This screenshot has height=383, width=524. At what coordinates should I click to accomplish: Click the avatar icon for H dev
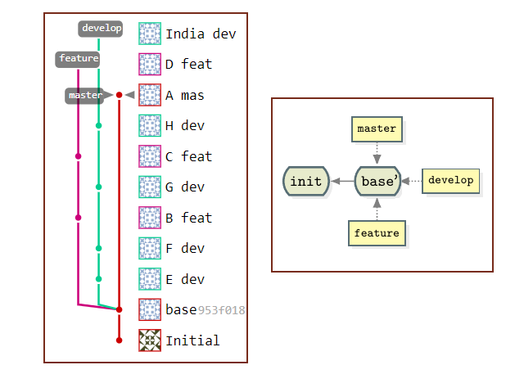coord(150,125)
